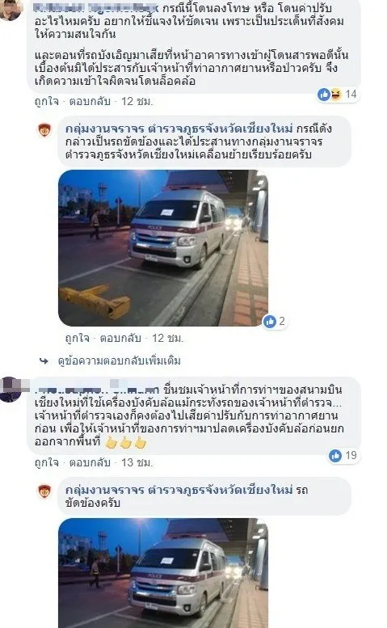This screenshot has height=628, width=387.
Task: Expand ดูข้อความตอบกลับเพิ่มเติม more replies
Action: click(120, 361)
